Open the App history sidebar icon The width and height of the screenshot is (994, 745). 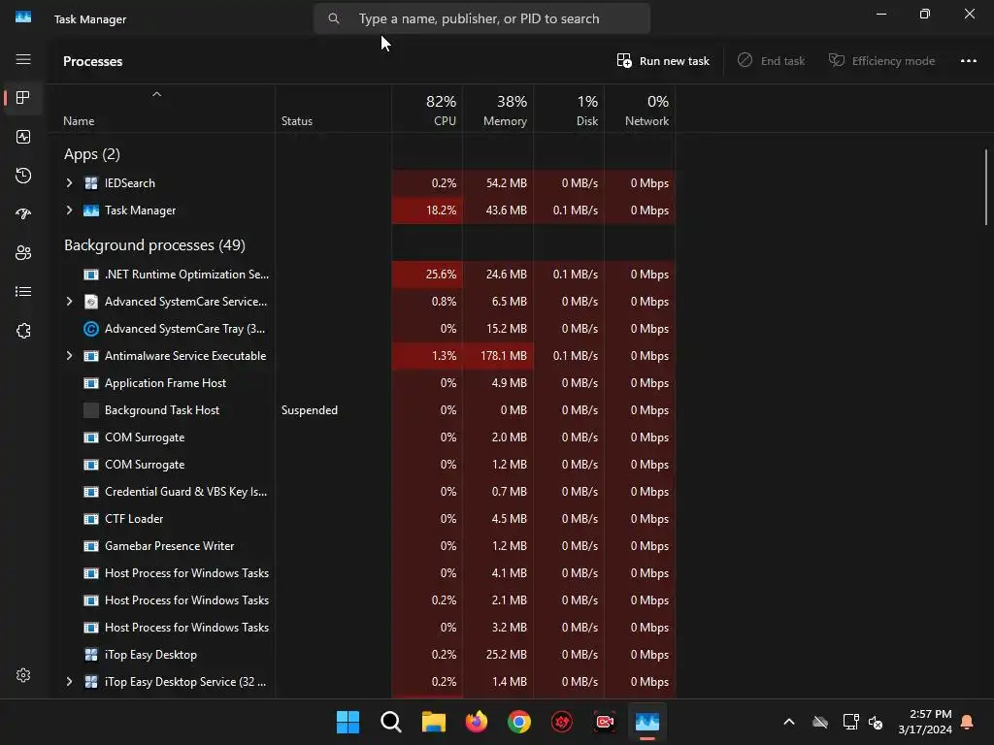coord(23,176)
